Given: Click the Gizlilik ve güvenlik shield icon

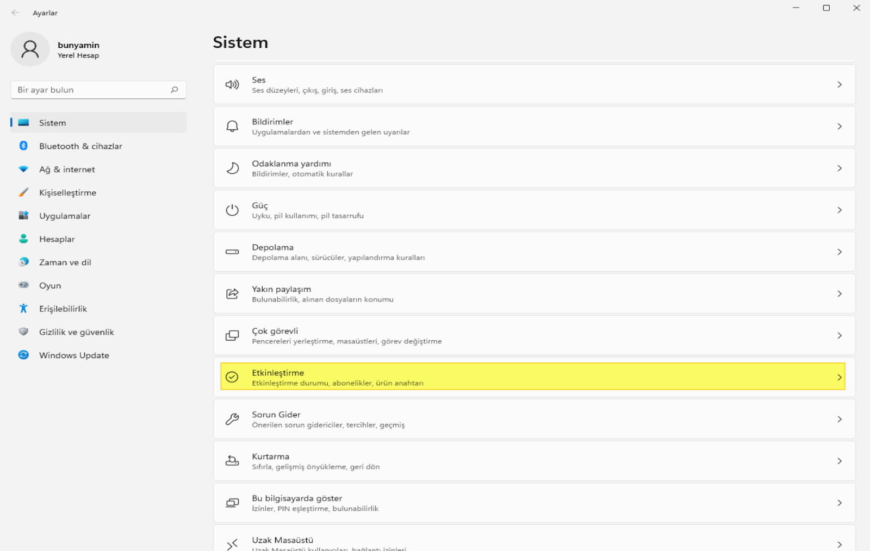Looking at the screenshot, I should tap(23, 331).
